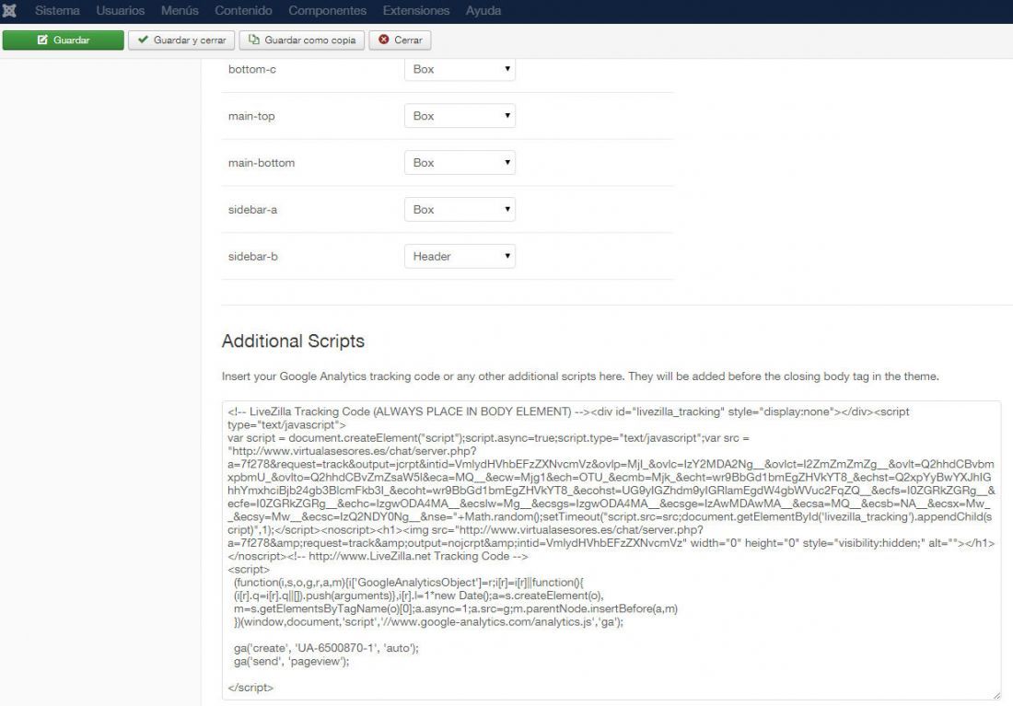
Task: Click the Joomla logo icon
Action: 10,10
